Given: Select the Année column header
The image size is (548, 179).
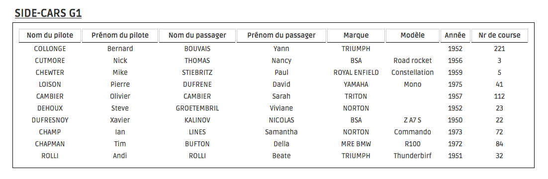Looking at the screenshot, I should click(455, 36).
